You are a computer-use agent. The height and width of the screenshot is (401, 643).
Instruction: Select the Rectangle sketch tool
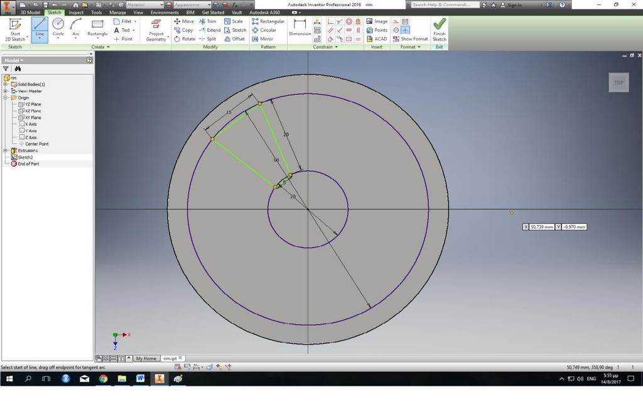(x=97, y=28)
